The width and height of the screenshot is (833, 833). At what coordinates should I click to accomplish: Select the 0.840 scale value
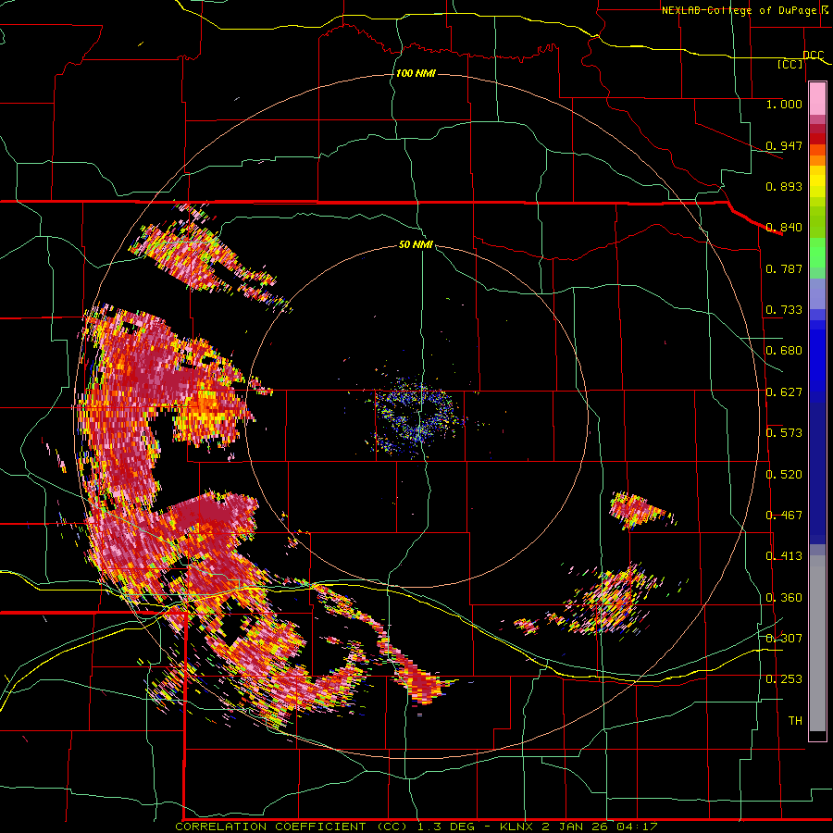point(784,228)
